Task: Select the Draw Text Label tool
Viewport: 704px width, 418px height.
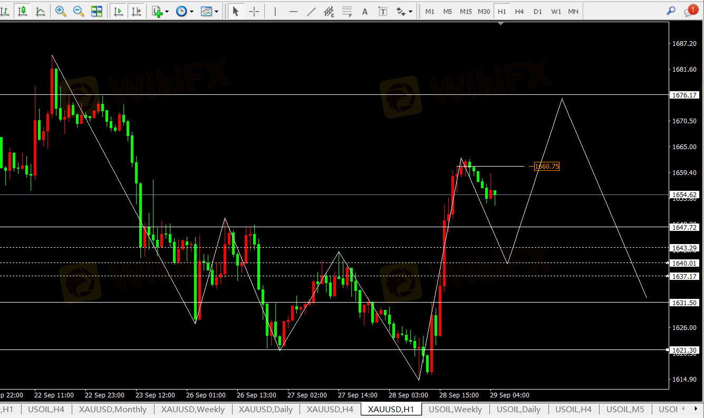Action: click(383, 11)
